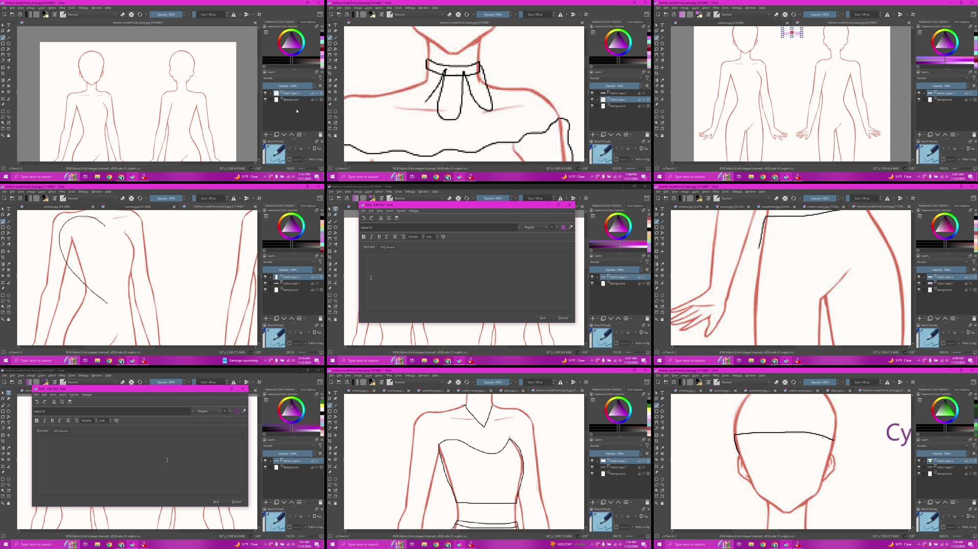
Task: Open Regular font style dropdown, 12:31 AM dialog
Action: click(x=535, y=227)
